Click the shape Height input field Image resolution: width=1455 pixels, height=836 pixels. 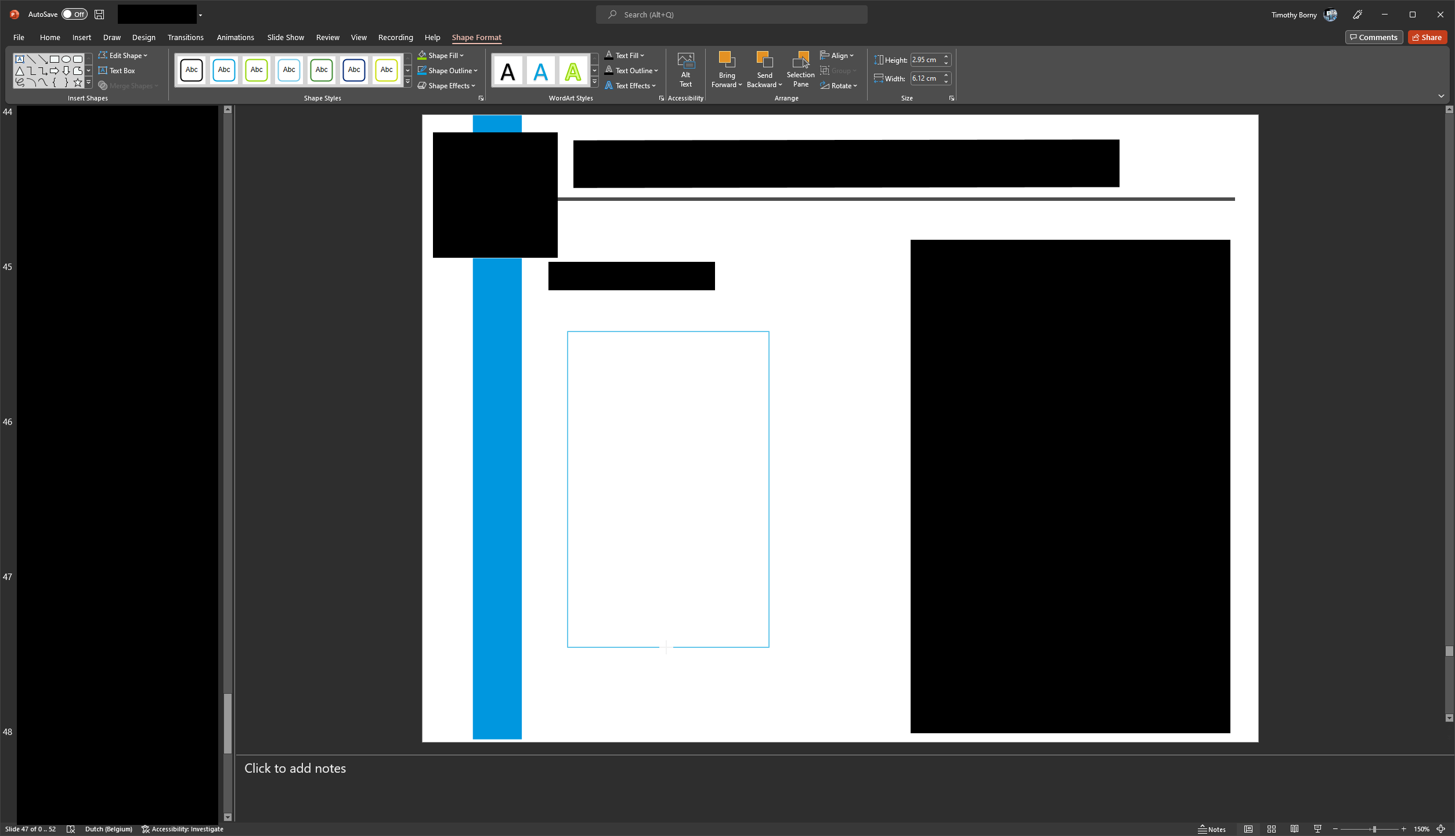(x=926, y=60)
